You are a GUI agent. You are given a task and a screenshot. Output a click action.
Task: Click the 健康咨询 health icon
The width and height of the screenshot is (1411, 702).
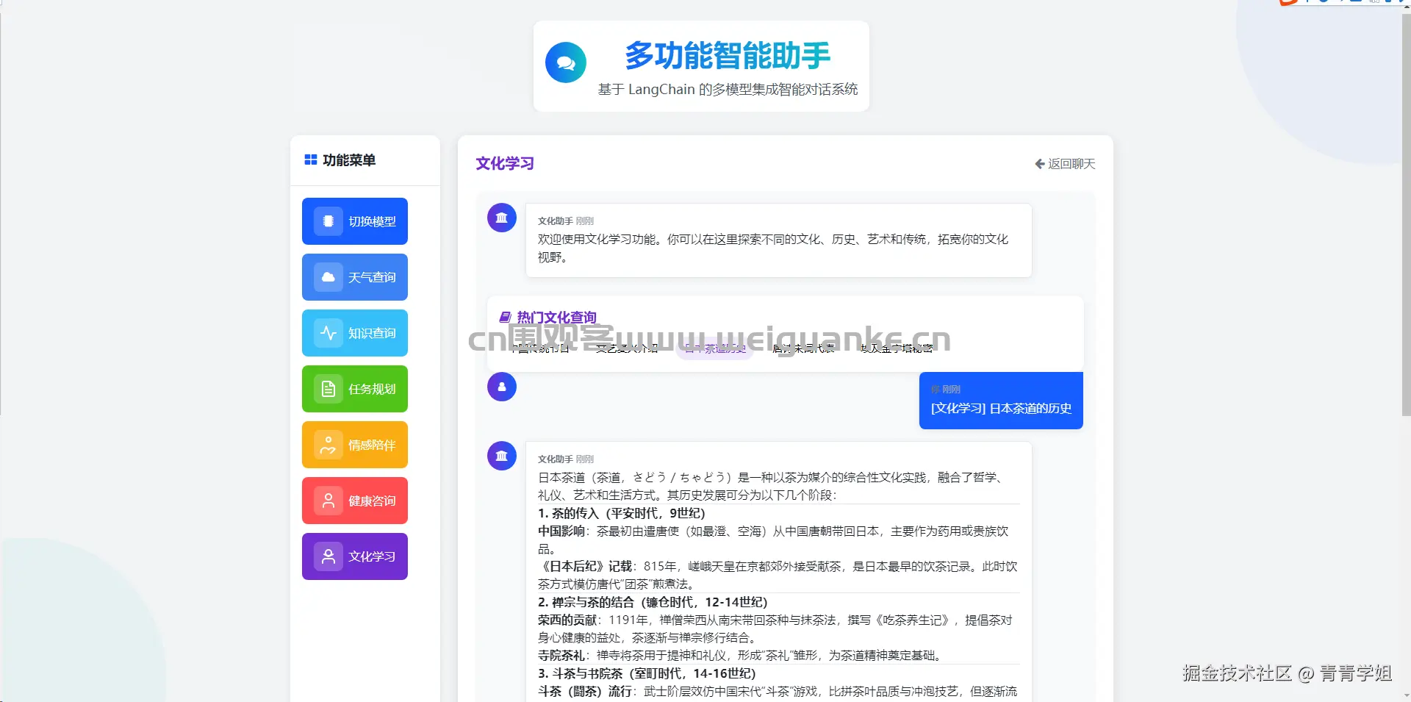pyautogui.click(x=328, y=501)
